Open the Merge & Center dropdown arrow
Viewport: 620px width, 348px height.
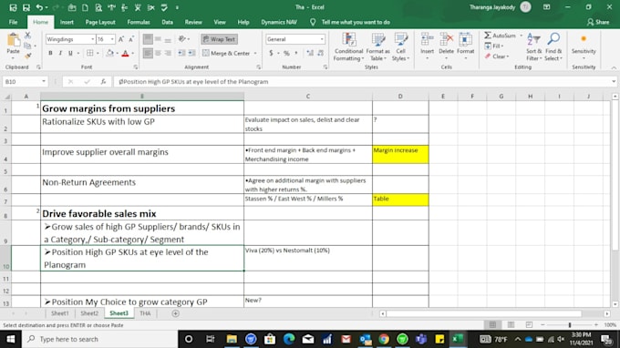[x=255, y=53]
